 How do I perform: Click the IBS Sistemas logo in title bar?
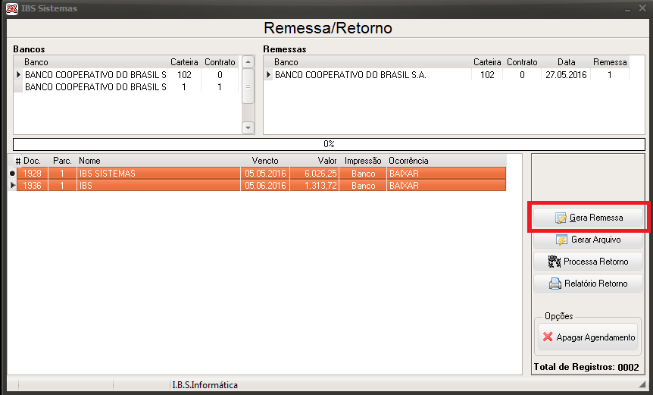click(11, 8)
